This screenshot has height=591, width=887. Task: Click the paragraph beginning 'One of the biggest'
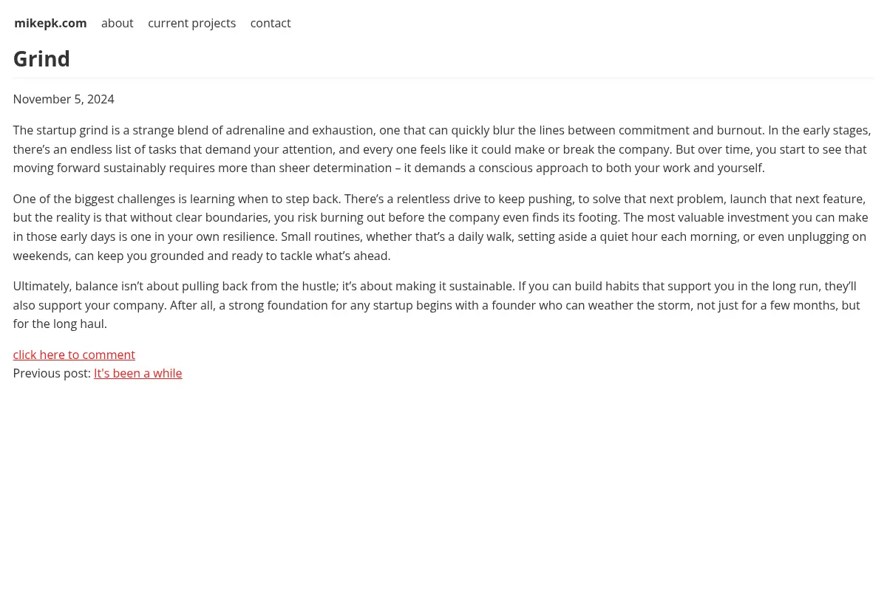[x=441, y=227]
